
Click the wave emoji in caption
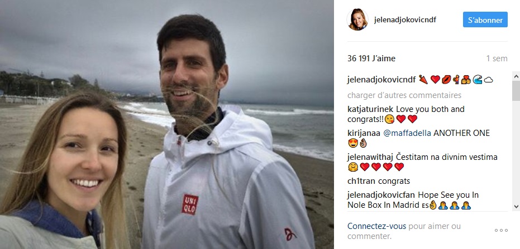477,80
